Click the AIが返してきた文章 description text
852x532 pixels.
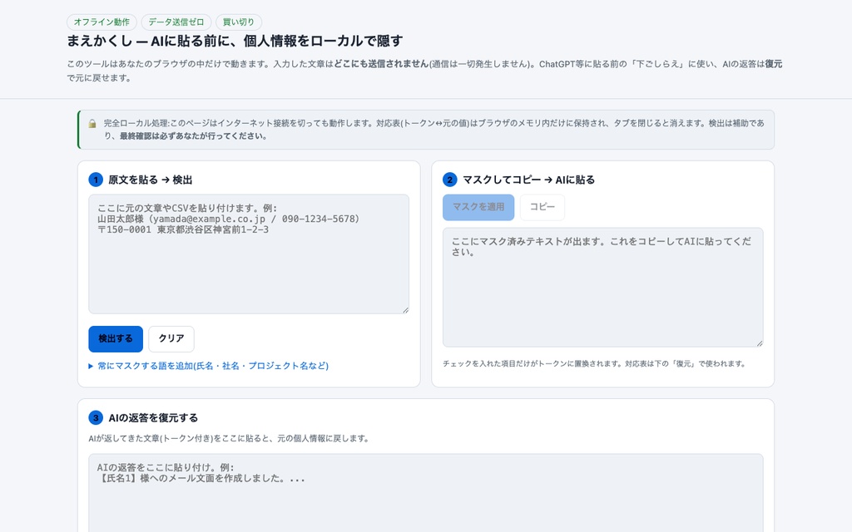[230, 439]
